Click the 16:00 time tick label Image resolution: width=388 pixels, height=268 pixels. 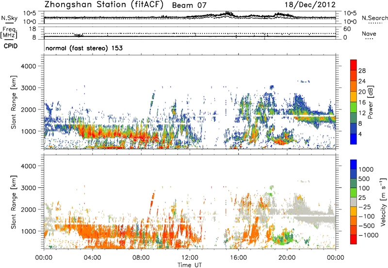click(238, 258)
